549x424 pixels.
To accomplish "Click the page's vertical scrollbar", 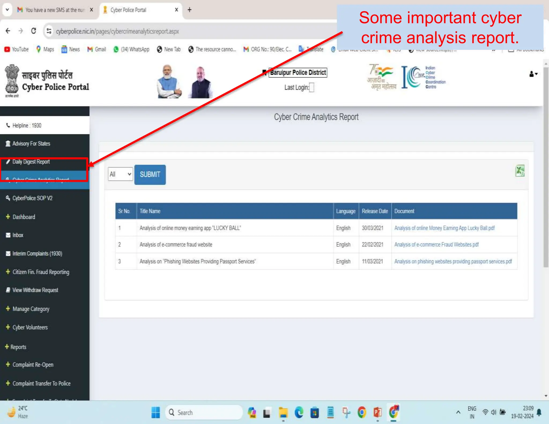I will (546, 166).
